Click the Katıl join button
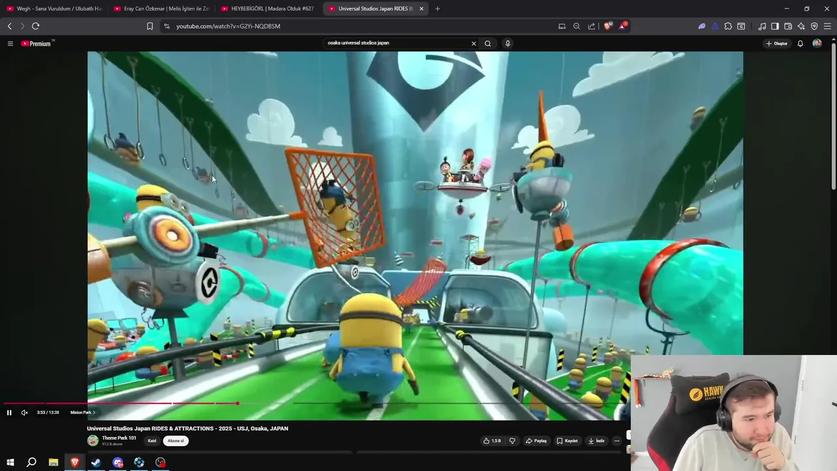This screenshot has height=471, width=837. (152, 441)
